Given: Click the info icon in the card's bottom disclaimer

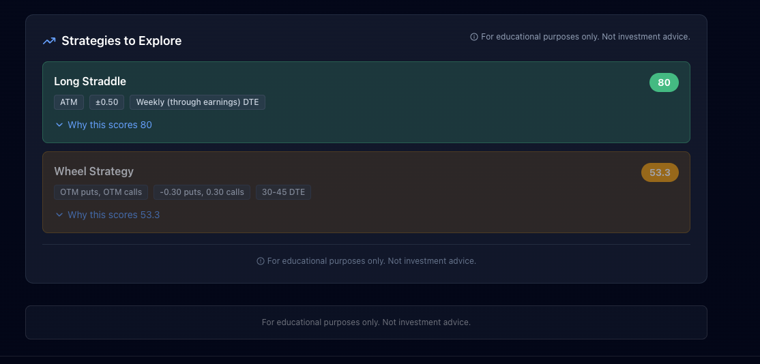Looking at the screenshot, I should [261, 261].
